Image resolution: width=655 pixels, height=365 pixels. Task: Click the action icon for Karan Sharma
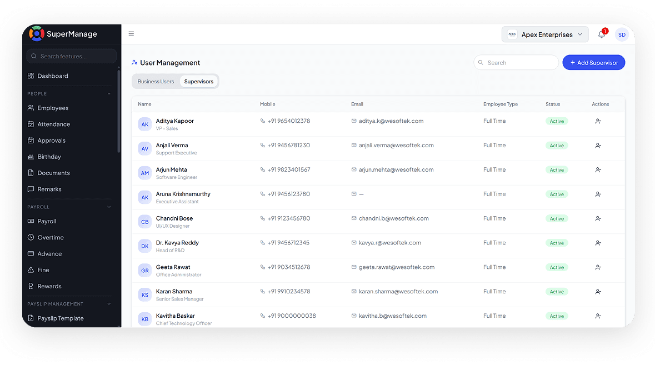(x=598, y=292)
